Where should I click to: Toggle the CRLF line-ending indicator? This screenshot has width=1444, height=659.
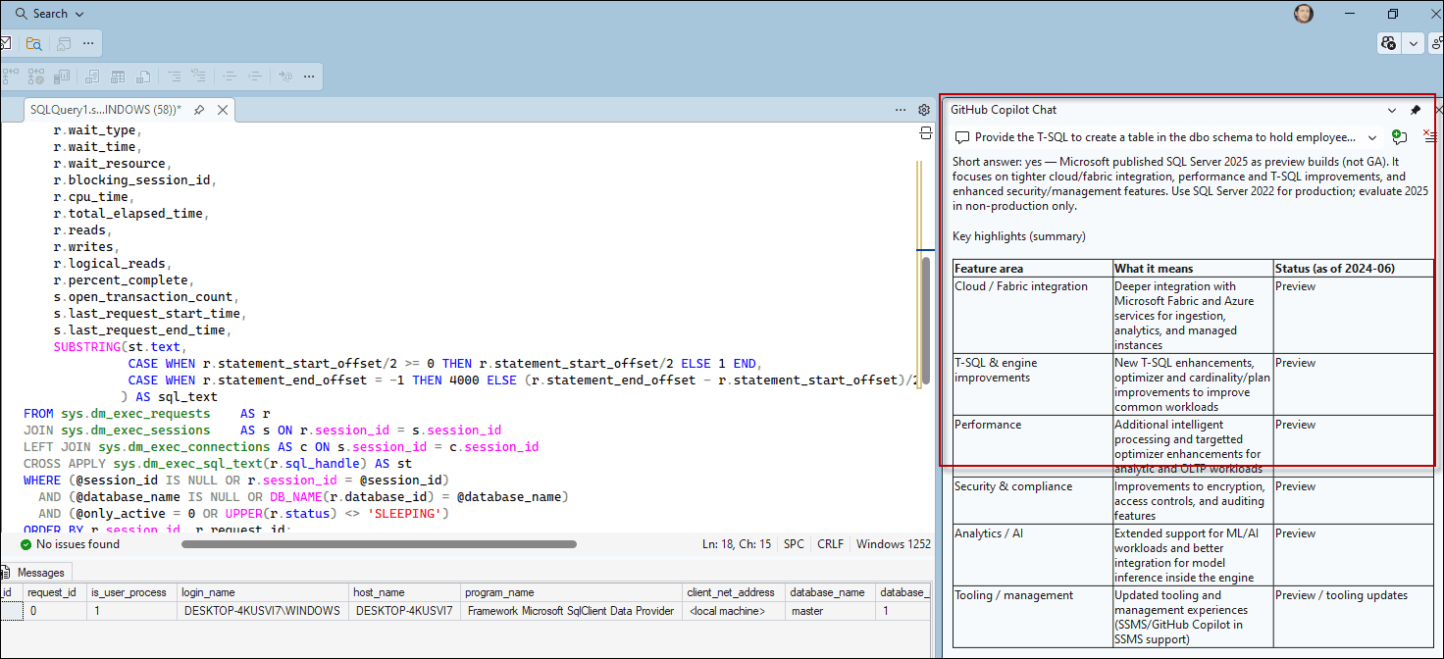tap(830, 543)
